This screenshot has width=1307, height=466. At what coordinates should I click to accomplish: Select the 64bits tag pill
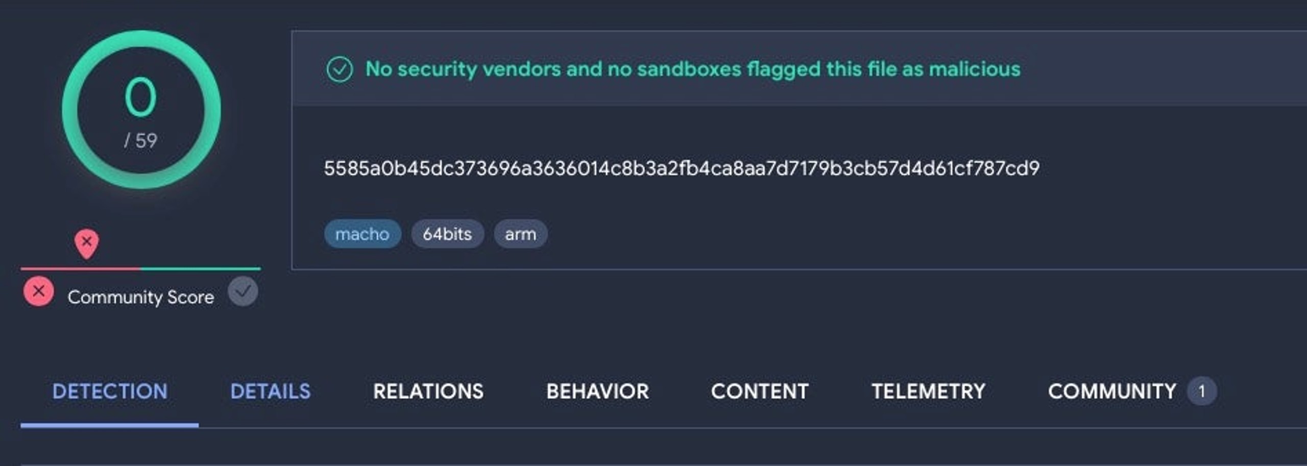[x=447, y=234]
